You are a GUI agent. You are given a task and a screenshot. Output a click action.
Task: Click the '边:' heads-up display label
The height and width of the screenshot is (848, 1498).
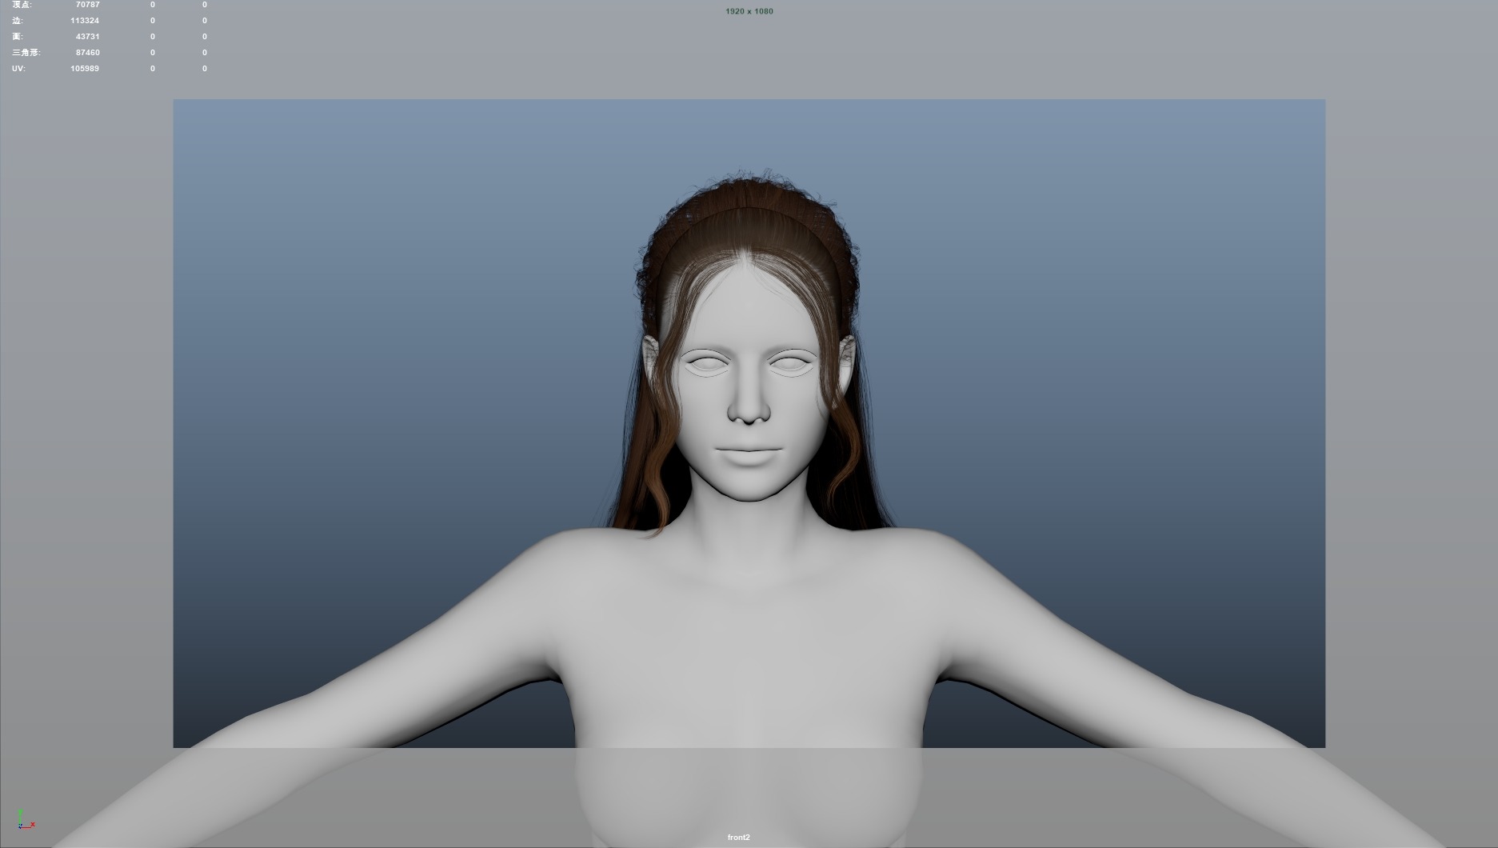tap(18, 21)
